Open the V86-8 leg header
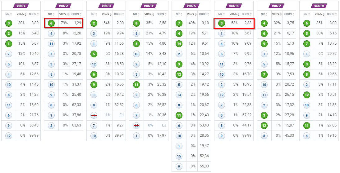Screen dimensions: 340x173 (x=319, y=6)
